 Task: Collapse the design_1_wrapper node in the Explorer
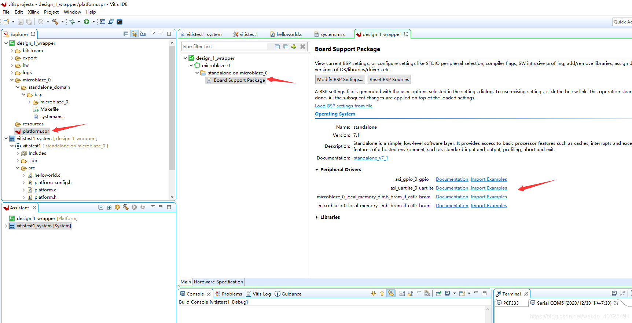(x=6, y=43)
